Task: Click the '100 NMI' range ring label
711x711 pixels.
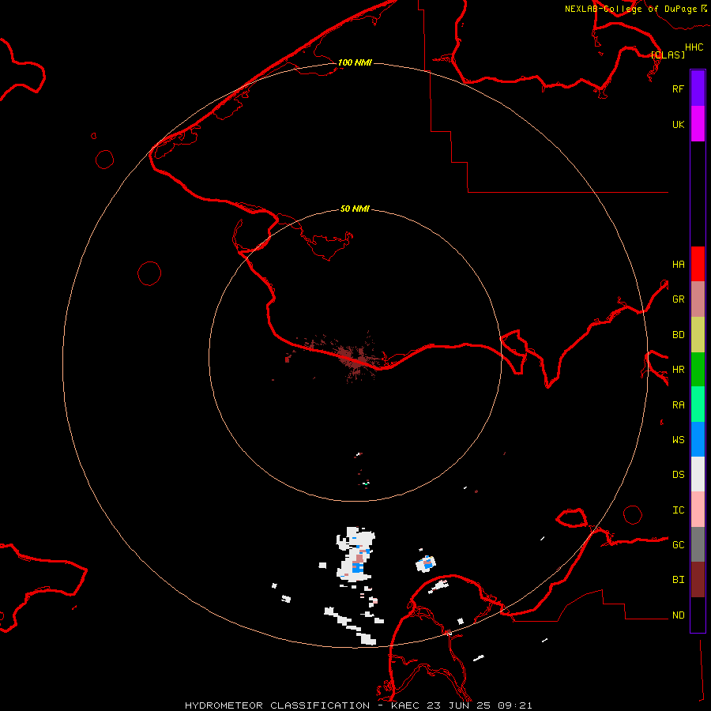Action: [x=355, y=62]
